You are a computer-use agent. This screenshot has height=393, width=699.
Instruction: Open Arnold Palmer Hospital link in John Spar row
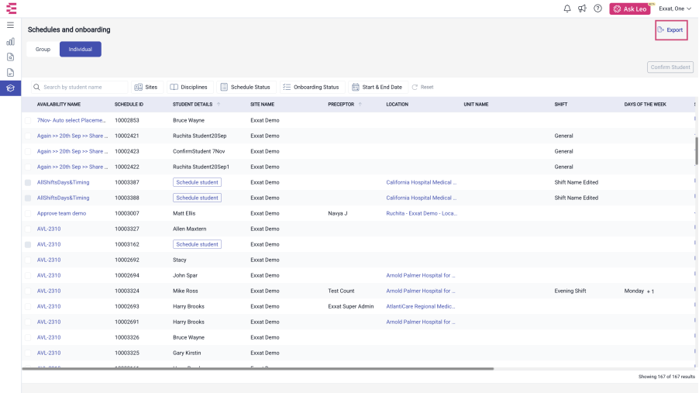pyautogui.click(x=420, y=275)
